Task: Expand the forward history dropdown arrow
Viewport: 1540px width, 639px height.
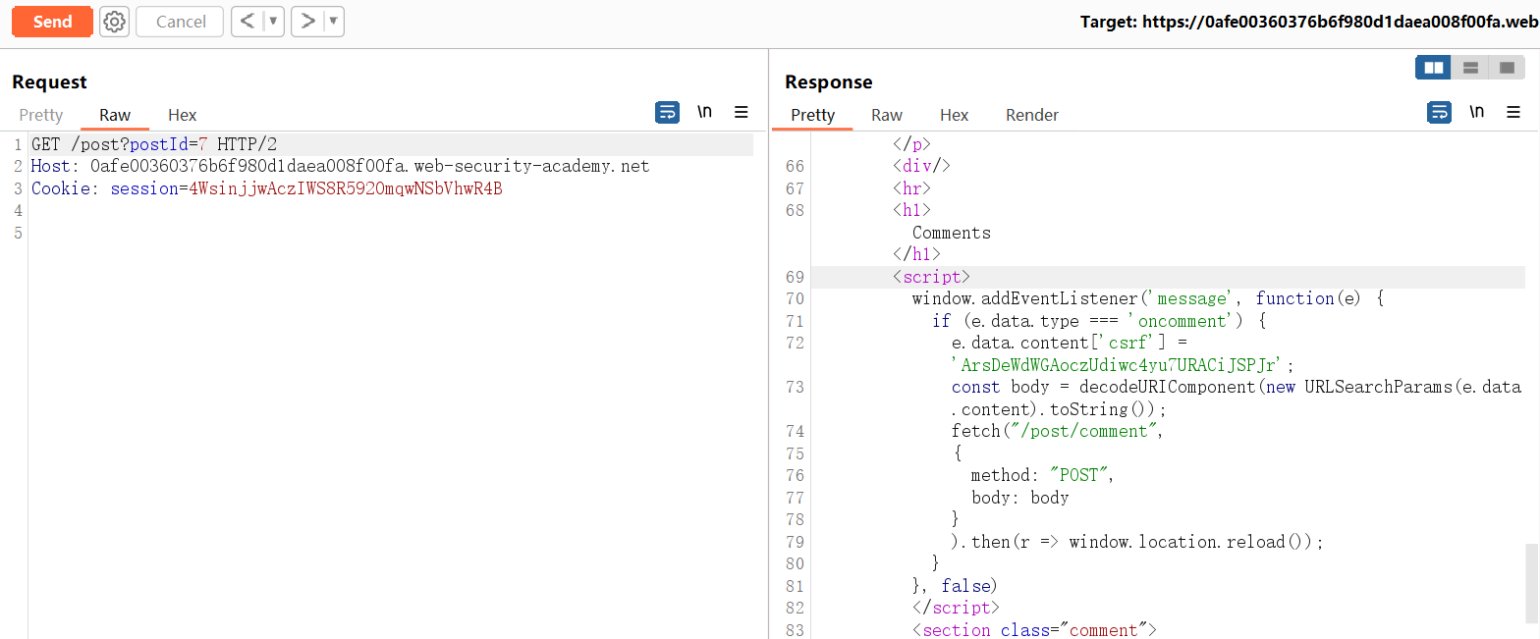Action: 333,22
